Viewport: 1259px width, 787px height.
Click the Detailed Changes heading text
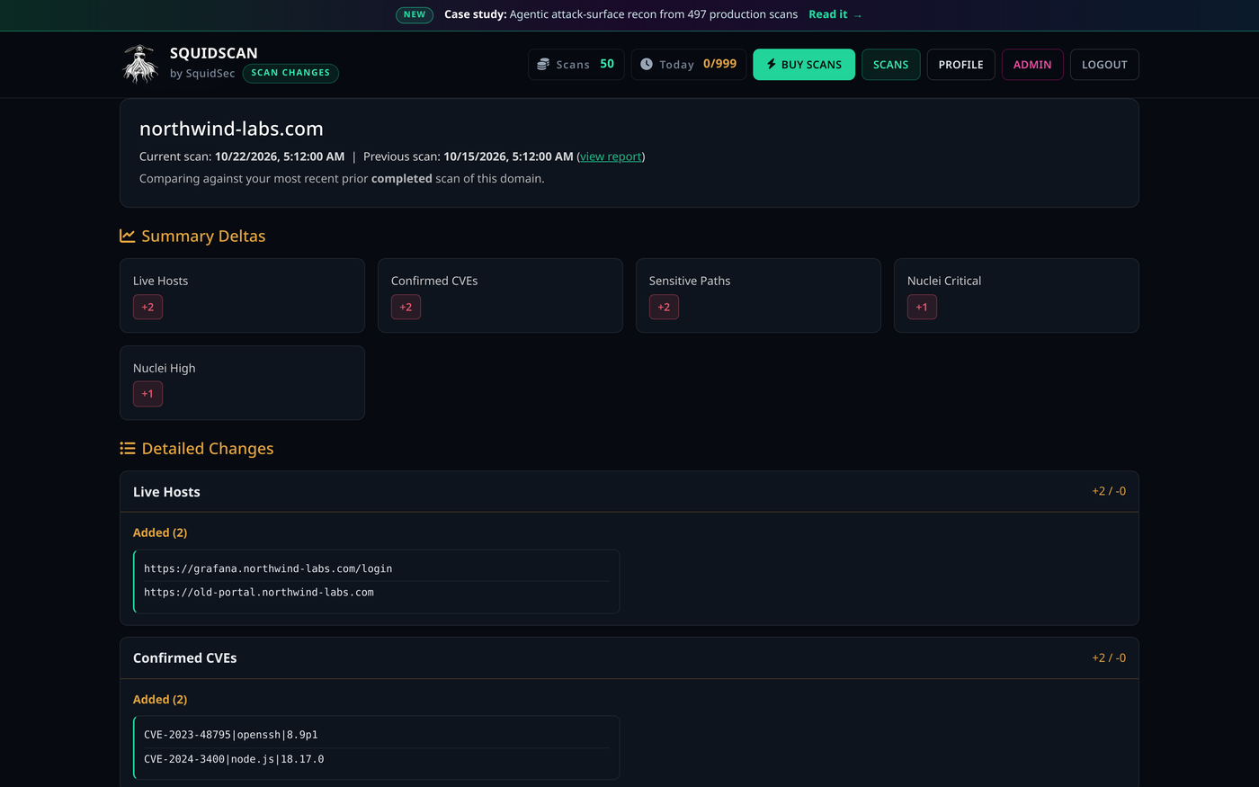(208, 448)
